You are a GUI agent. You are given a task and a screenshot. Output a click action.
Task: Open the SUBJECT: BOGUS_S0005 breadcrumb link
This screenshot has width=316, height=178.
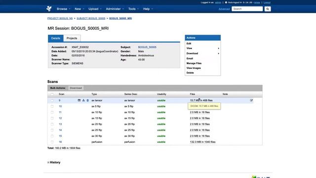(91, 18)
